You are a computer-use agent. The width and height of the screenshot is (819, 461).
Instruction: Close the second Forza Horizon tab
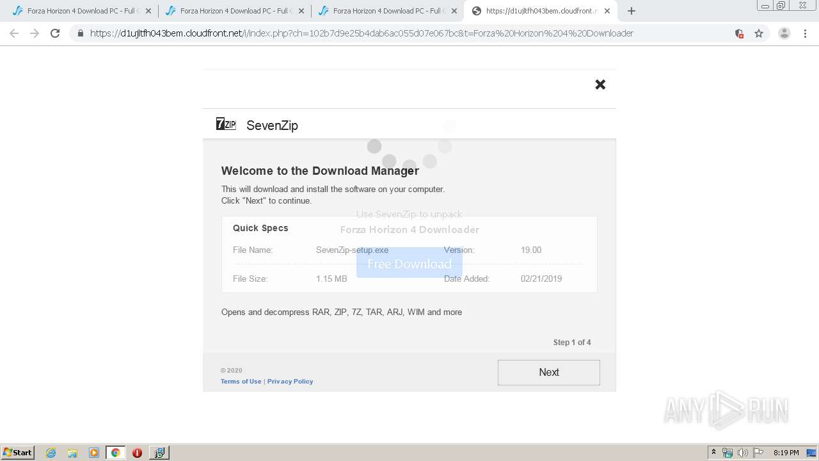[301, 11]
